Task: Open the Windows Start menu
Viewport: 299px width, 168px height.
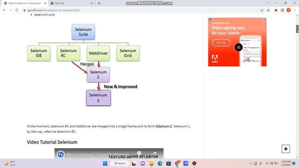Action: (x=105, y=163)
